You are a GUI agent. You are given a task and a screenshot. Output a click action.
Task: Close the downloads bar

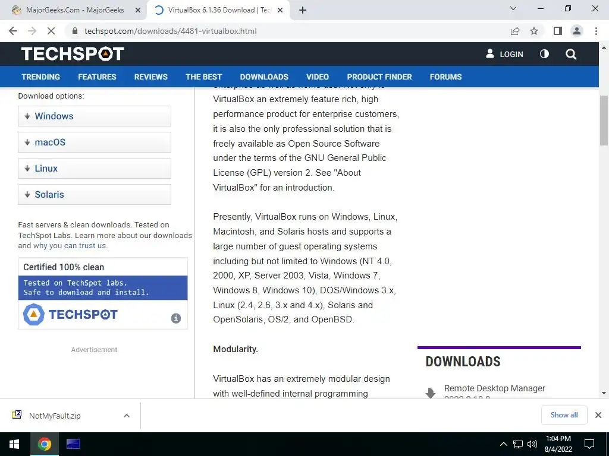[x=598, y=415]
